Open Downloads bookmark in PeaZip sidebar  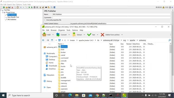tap(51, 66)
